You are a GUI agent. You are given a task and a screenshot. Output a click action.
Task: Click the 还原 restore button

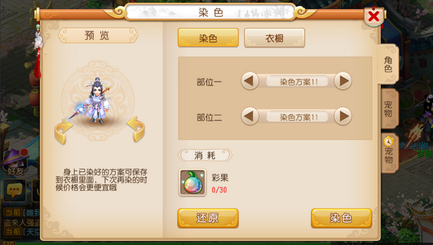(208, 218)
